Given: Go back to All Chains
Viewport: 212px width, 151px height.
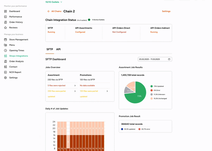Looking at the screenshot, I should (x=54, y=11).
